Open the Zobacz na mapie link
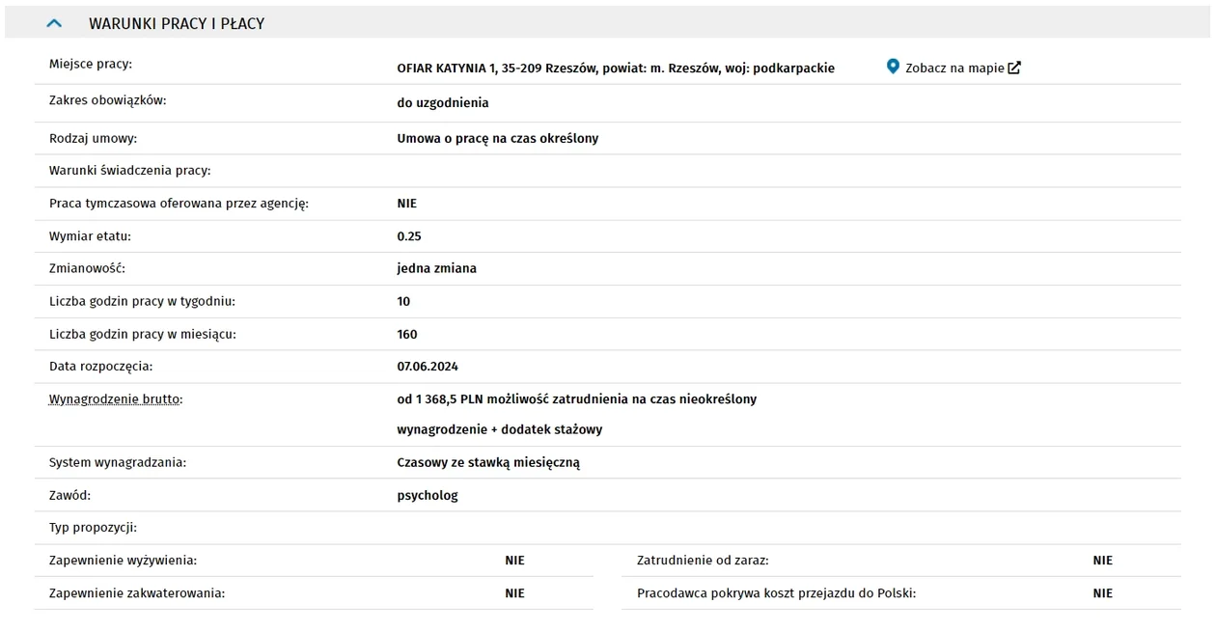This screenshot has width=1216, height=631. pos(953,68)
